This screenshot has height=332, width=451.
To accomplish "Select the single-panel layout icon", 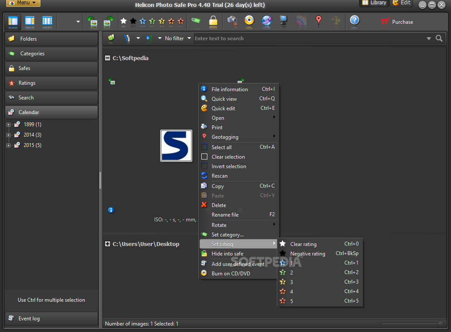I will pos(13,22).
